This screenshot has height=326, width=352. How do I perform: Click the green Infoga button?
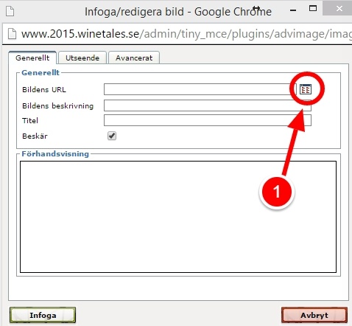(43, 315)
